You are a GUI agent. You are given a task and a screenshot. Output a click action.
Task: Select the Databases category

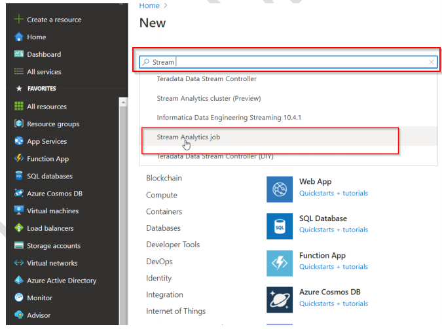164,228
